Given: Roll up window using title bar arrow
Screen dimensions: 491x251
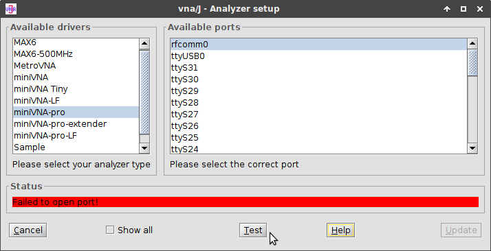Looking at the screenshot, I should tap(447, 9).
